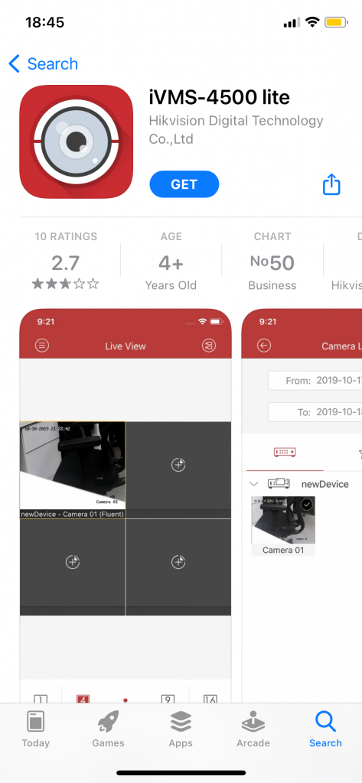Viewport: 362px width, 783px height.
Task: Open the iVMS-4500 lite app icon
Action: click(x=76, y=141)
